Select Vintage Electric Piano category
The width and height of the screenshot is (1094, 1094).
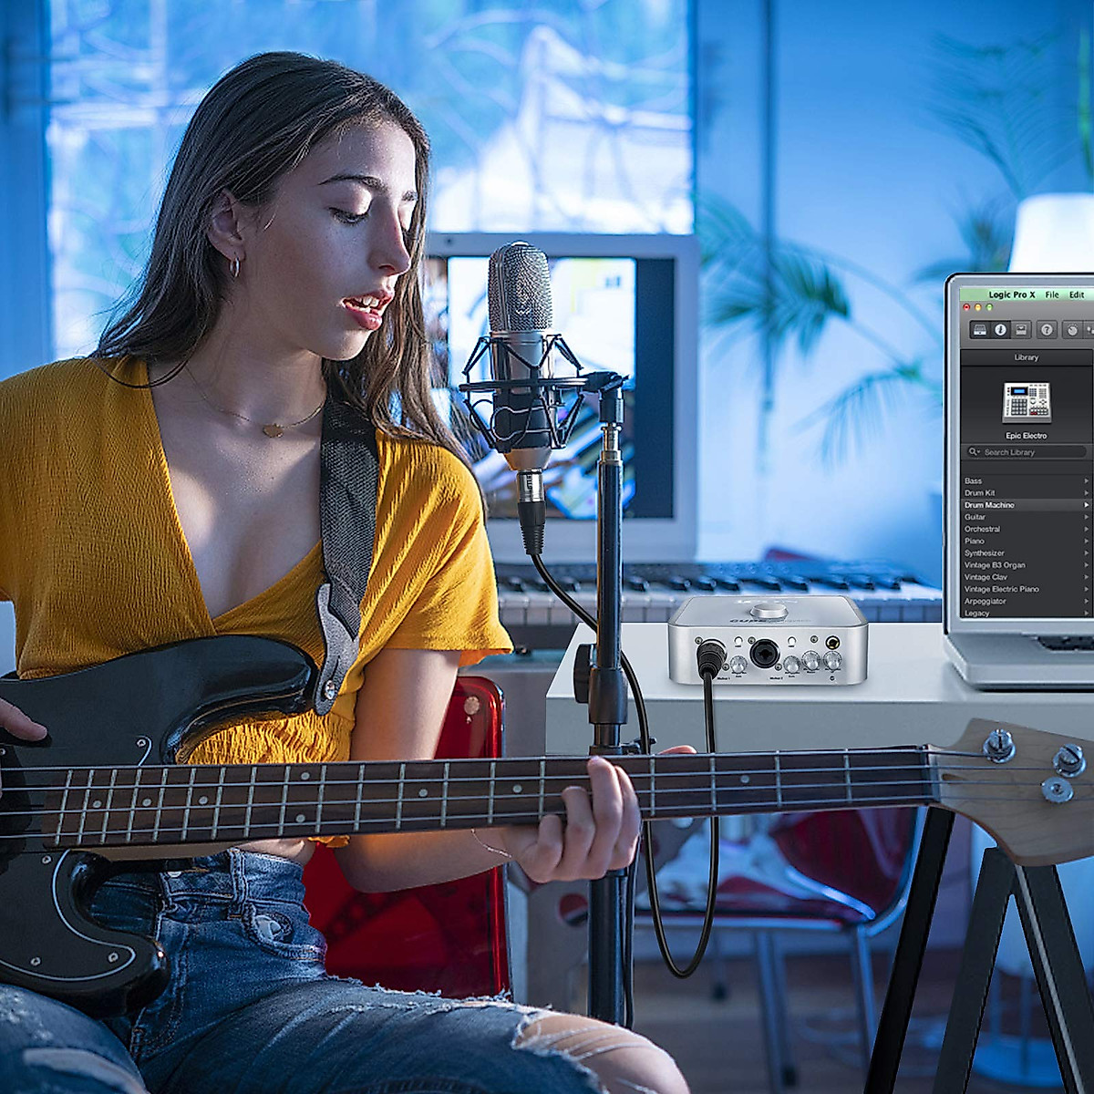point(1001,589)
